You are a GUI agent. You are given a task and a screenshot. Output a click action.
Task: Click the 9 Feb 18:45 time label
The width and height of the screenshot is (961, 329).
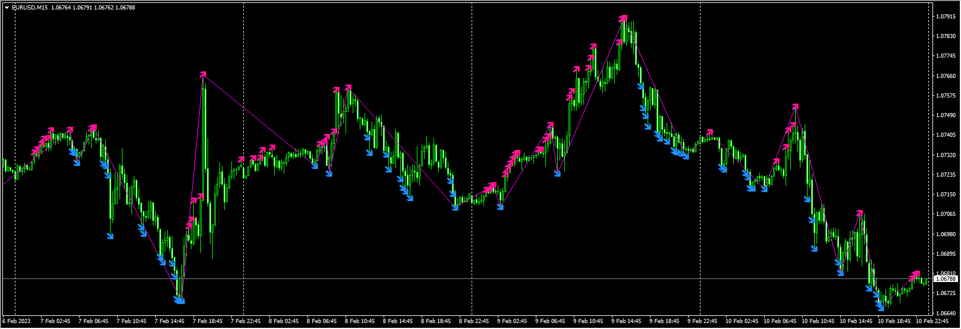point(664,321)
